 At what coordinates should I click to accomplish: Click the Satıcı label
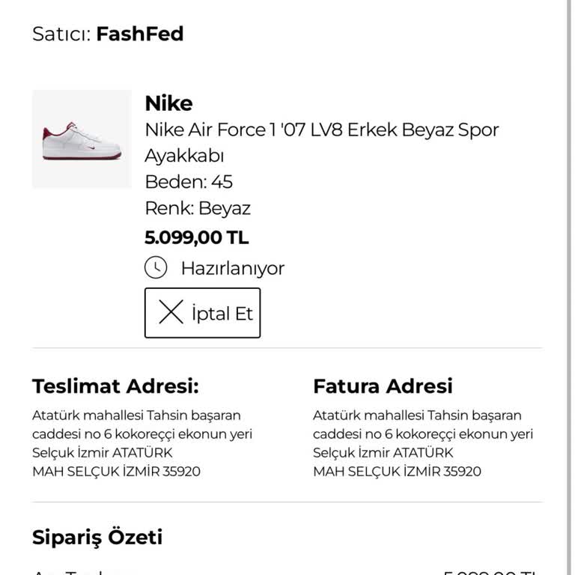61,34
